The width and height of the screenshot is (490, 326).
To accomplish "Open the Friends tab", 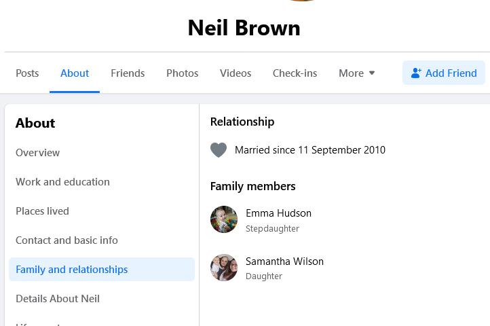I will point(128,73).
